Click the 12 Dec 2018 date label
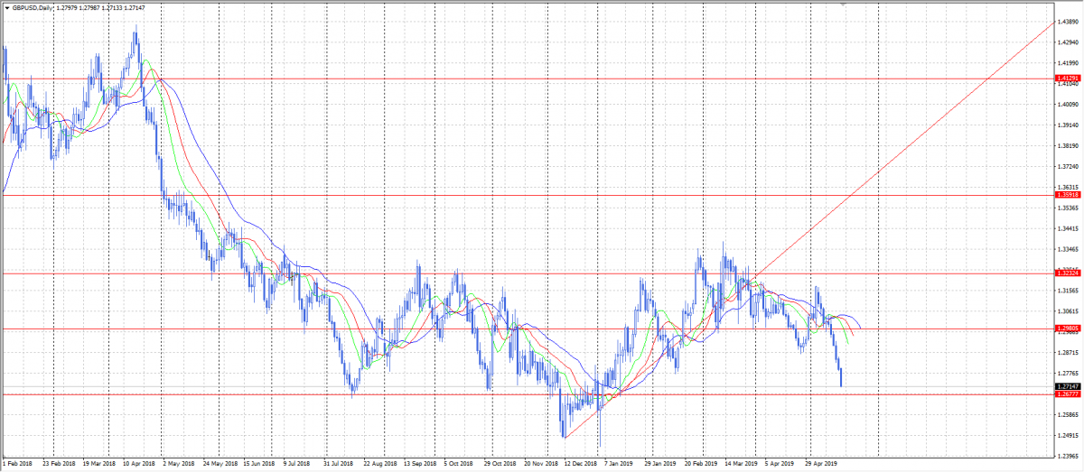 tap(579, 465)
